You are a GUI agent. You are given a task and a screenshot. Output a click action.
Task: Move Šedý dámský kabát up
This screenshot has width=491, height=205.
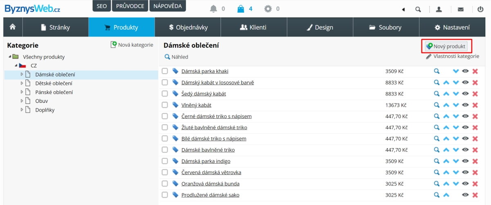tap(446, 94)
